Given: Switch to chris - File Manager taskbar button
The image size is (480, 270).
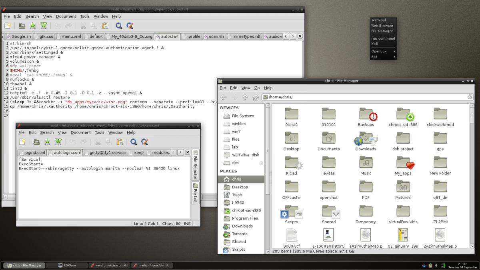Looking at the screenshot, I should (24, 265).
